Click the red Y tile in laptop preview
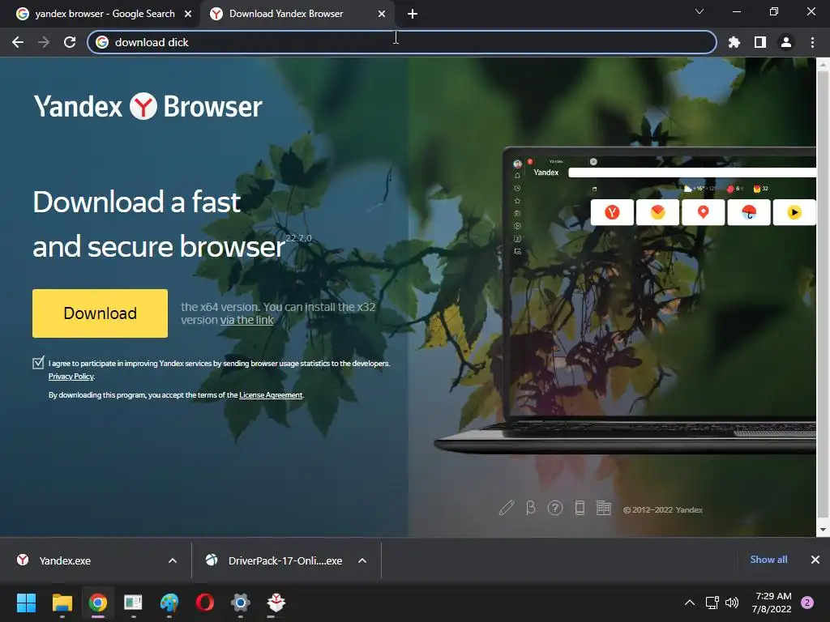Viewport: 830px width, 622px height. [x=612, y=213]
